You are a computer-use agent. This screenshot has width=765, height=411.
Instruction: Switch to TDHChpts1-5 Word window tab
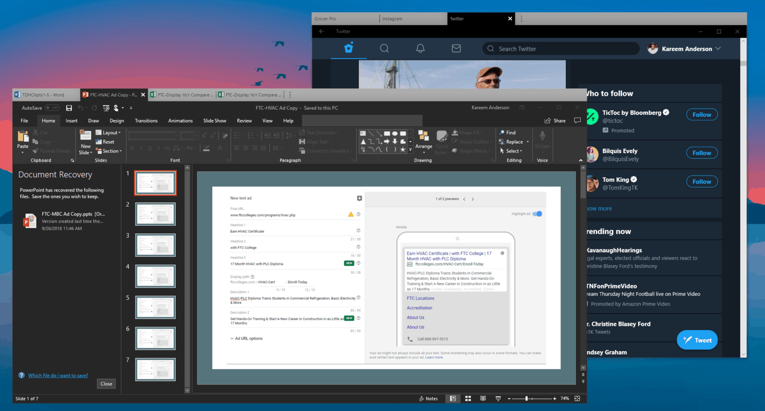[45, 95]
